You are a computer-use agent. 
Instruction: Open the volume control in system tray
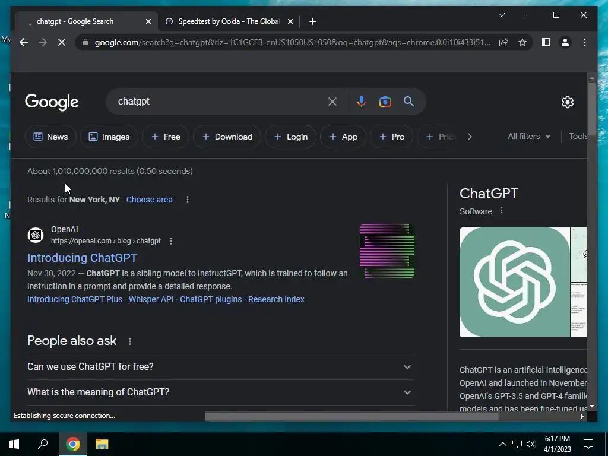coord(531,444)
